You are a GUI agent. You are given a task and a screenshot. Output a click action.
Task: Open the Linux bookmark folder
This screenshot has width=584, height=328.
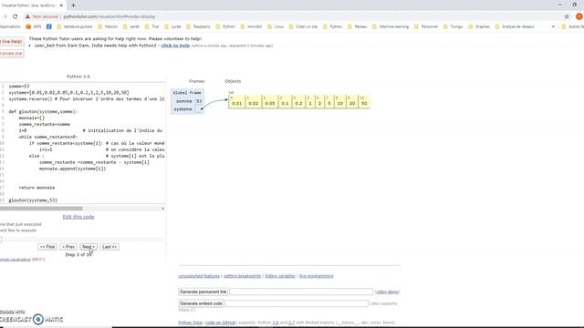click(x=276, y=26)
